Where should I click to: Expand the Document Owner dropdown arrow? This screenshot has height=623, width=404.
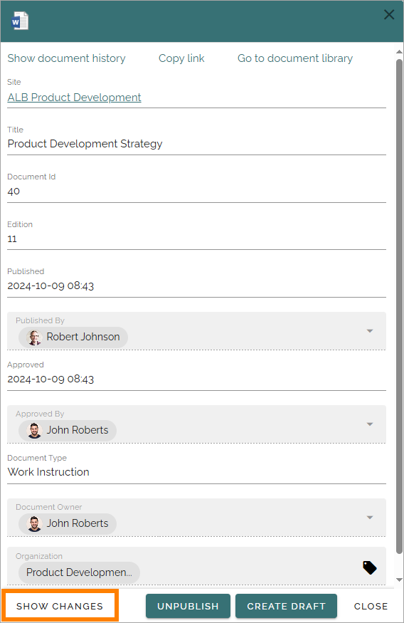click(x=369, y=518)
